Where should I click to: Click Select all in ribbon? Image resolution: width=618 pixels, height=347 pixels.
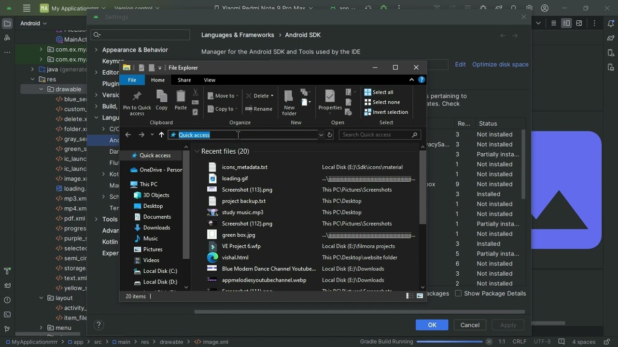coord(379,92)
